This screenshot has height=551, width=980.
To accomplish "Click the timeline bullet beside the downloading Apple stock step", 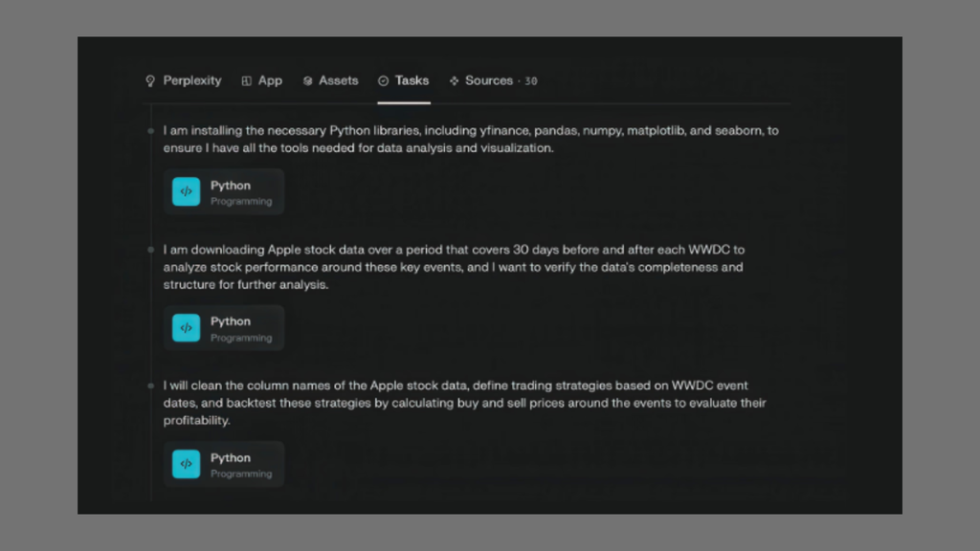I will (x=150, y=250).
